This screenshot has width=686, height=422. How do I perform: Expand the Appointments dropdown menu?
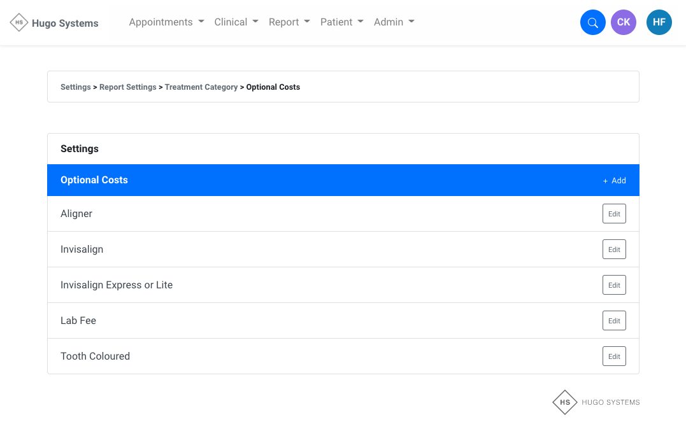point(166,22)
